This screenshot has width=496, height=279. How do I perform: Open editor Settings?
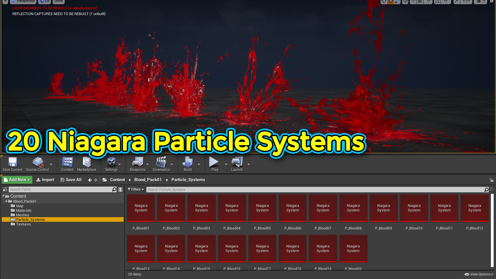point(111,164)
